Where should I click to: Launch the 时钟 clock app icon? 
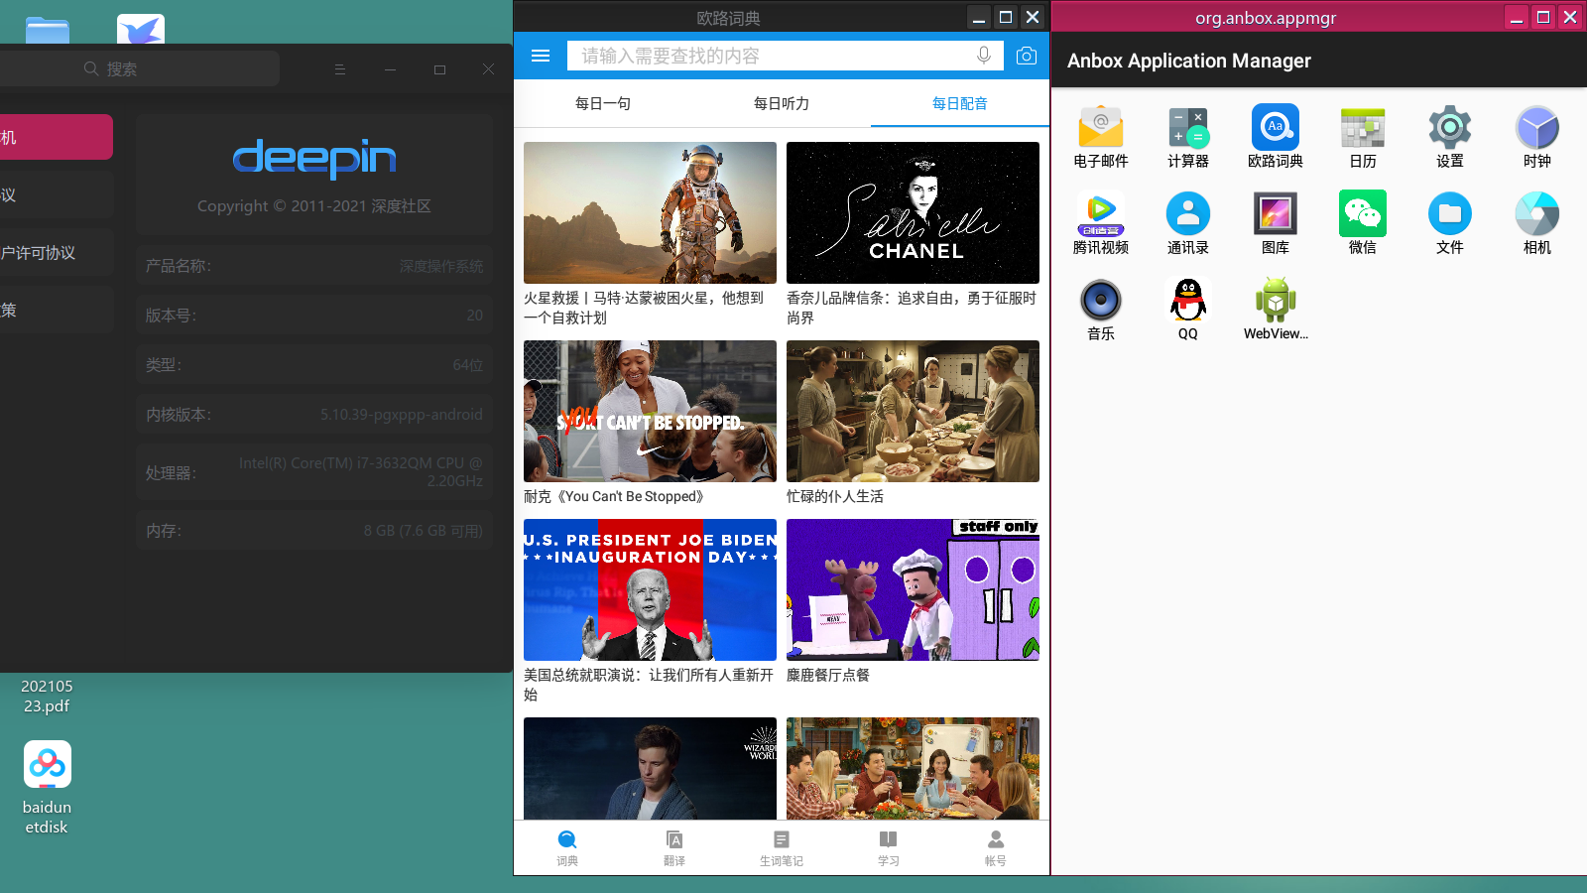coord(1537,128)
